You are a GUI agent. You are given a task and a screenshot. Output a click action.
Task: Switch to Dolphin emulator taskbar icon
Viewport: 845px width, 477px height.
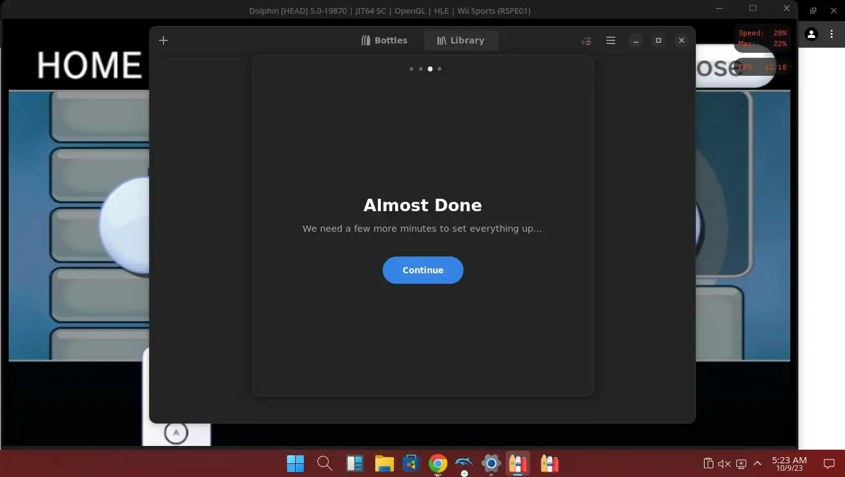pyautogui.click(x=464, y=463)
